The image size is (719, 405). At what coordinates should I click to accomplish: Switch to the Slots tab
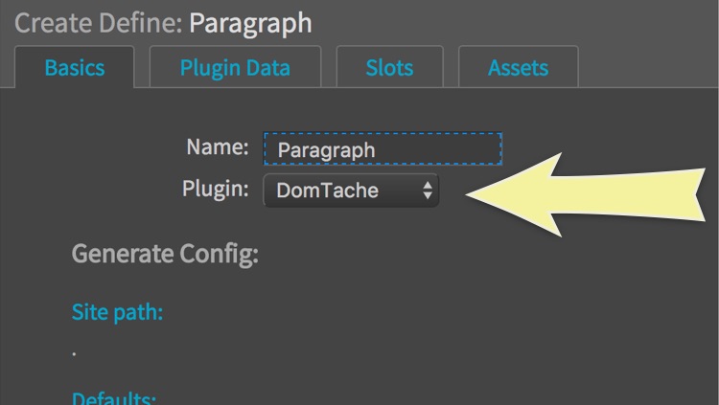click(389, 68)
